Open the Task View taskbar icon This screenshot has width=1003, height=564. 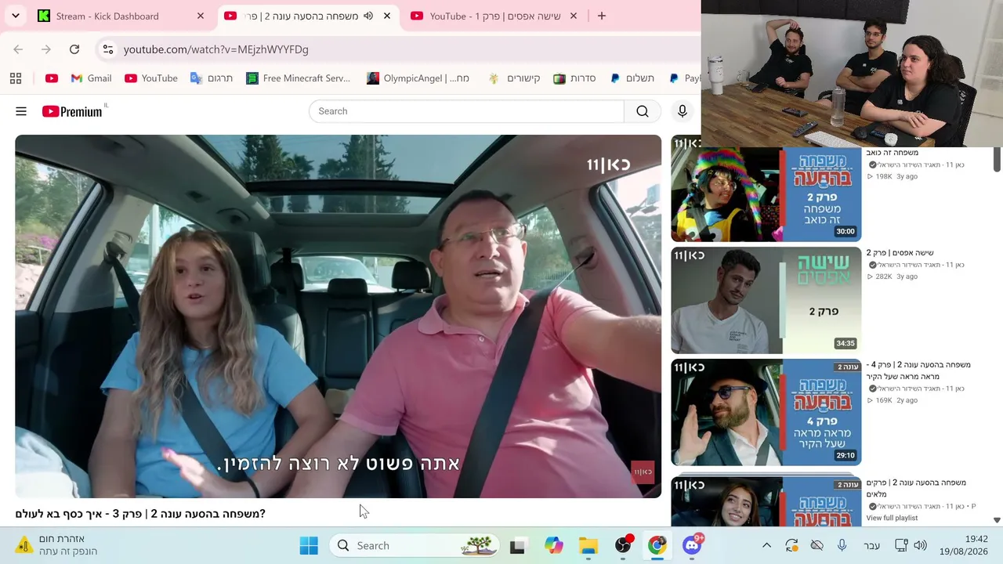pos(517,545)
